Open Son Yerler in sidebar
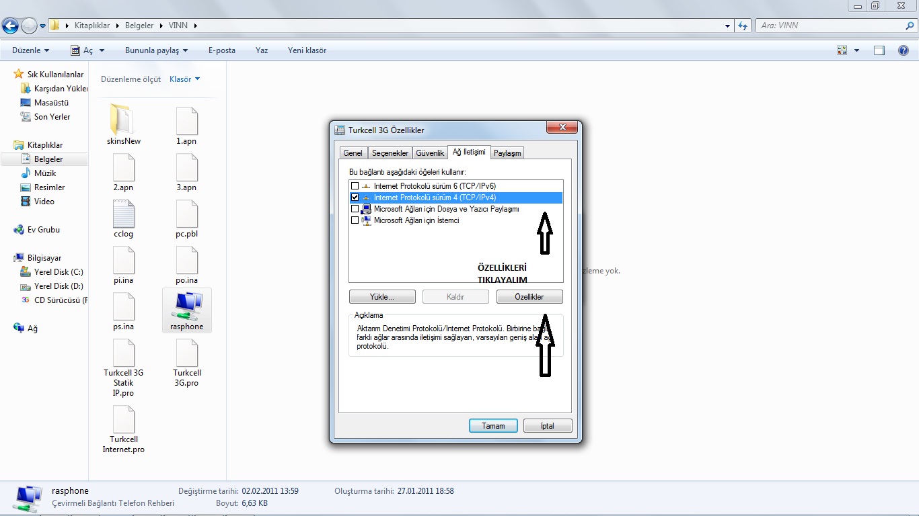This screenshot has height=516, width=919. click(46, 117)
